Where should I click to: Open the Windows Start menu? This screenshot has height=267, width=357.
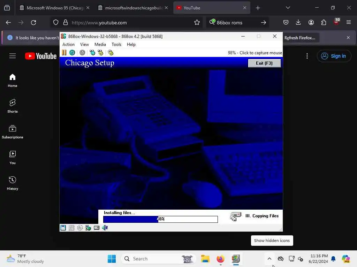[112, 259]
